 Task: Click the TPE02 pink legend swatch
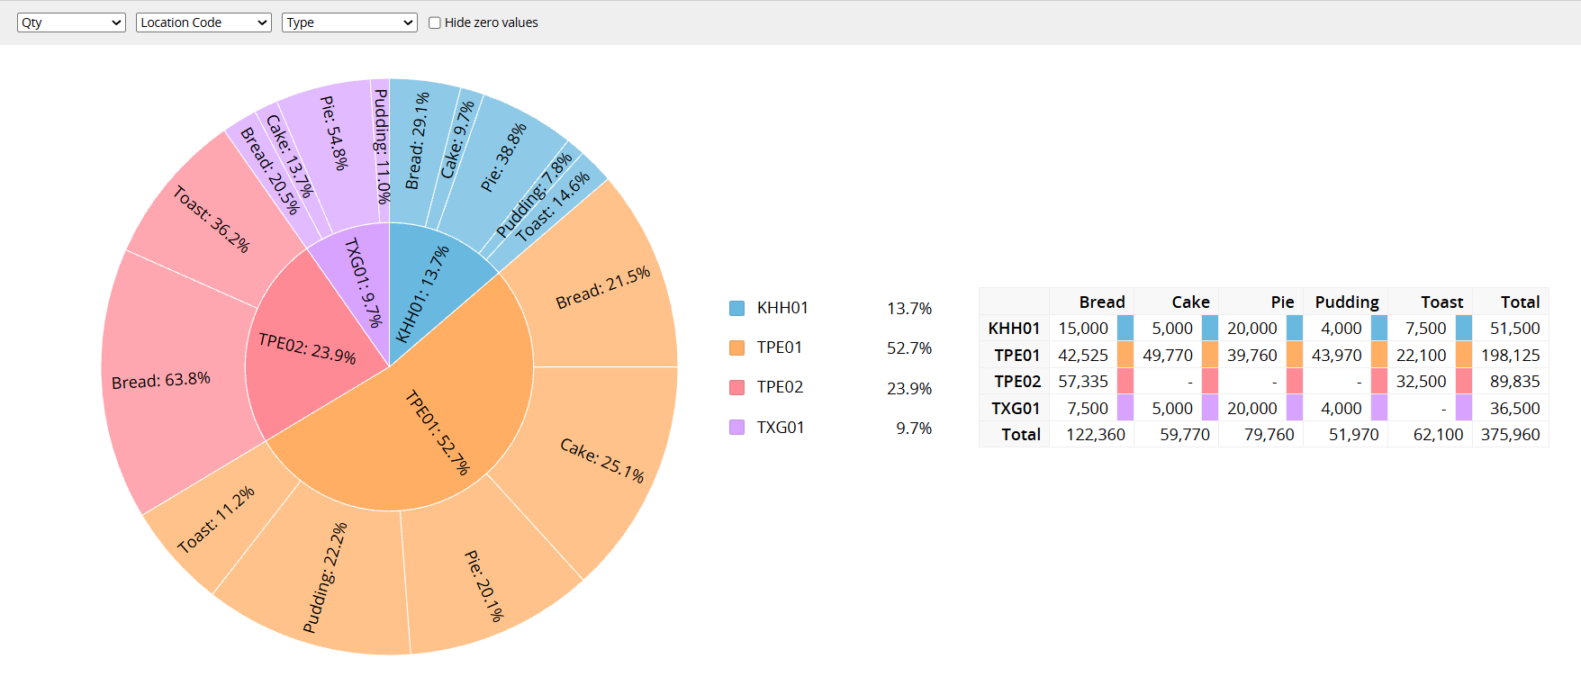click(736, 387)
